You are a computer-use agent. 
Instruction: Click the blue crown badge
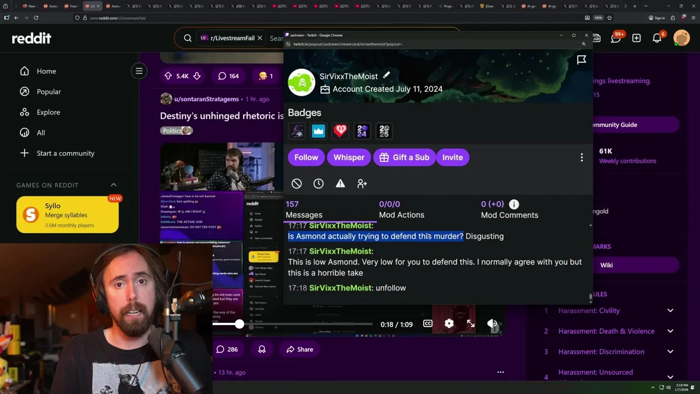[x=318, y=131]
